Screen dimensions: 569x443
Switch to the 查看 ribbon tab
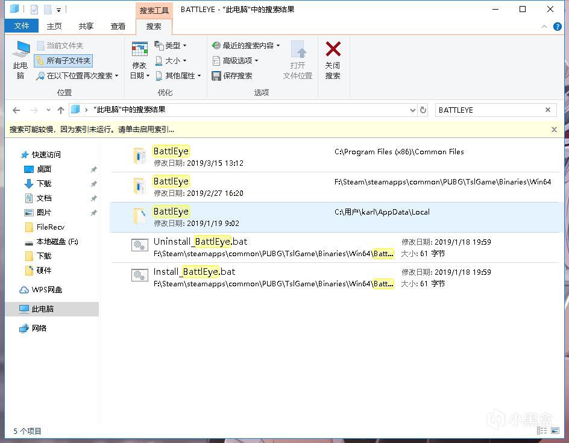click(x=118, y=26)
